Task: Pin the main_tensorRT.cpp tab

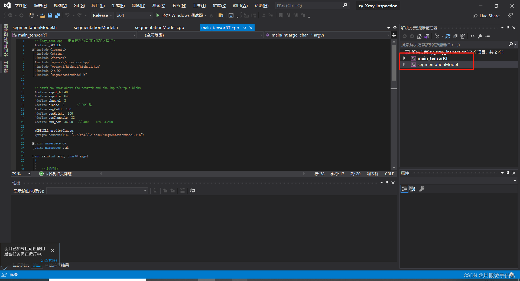Action: coord(245,28)
